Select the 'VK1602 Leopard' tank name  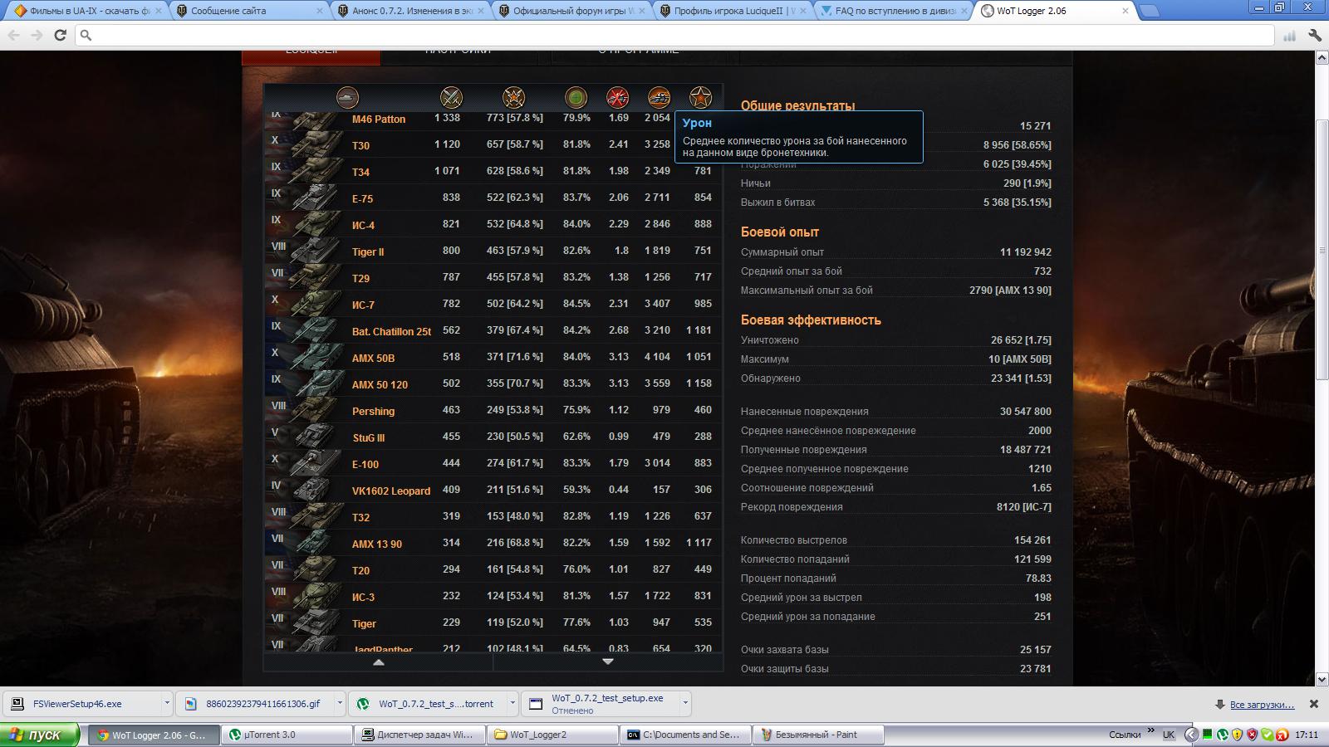tap(391, 491)
